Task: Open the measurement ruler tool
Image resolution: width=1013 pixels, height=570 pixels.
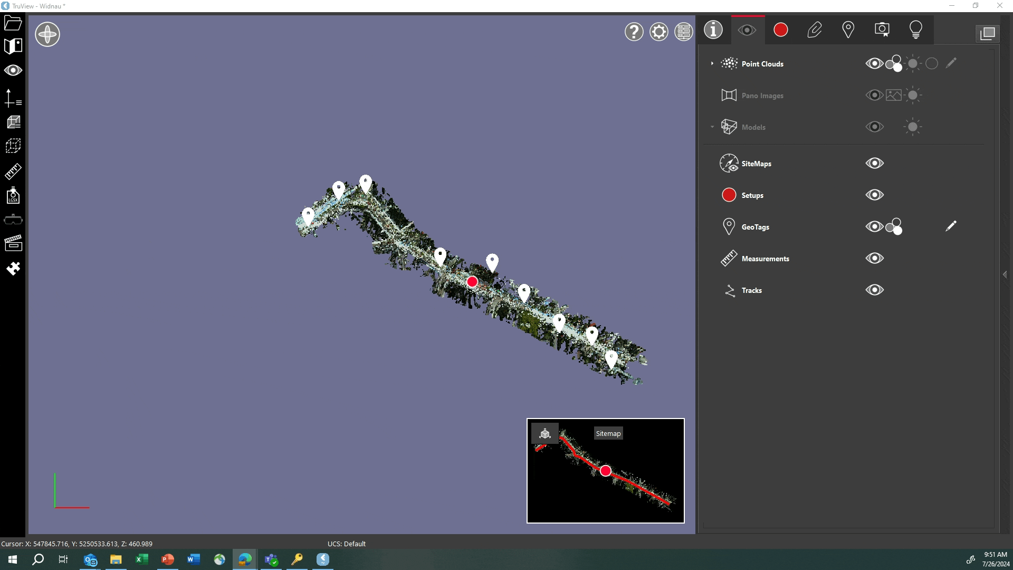Action: [x=13, y=171]
